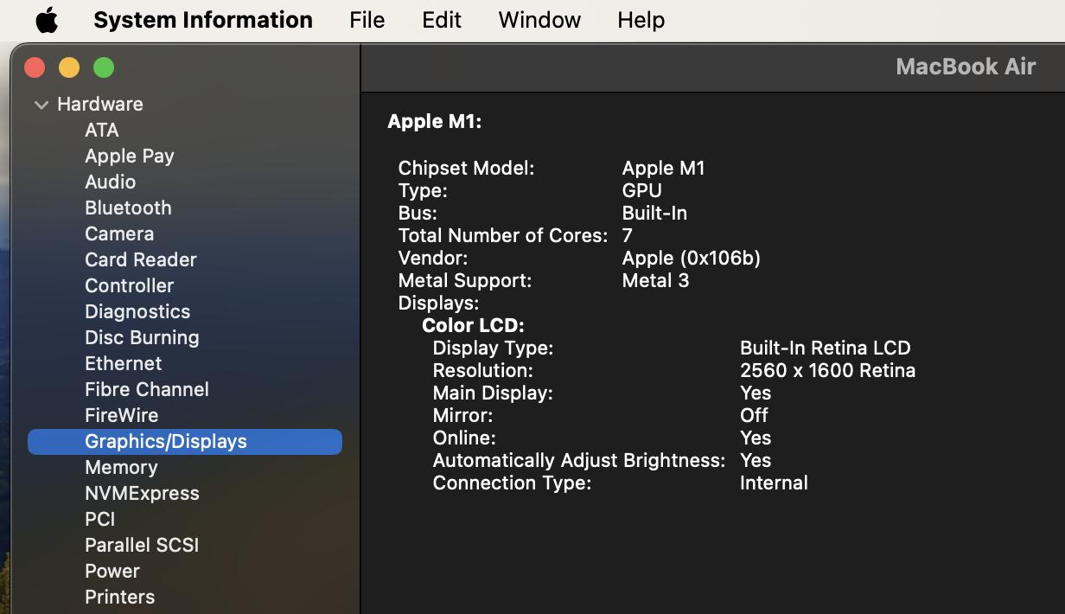Select Bluetooth in the Hardware list
The image size is (1065, 614).
click(128, 208)
